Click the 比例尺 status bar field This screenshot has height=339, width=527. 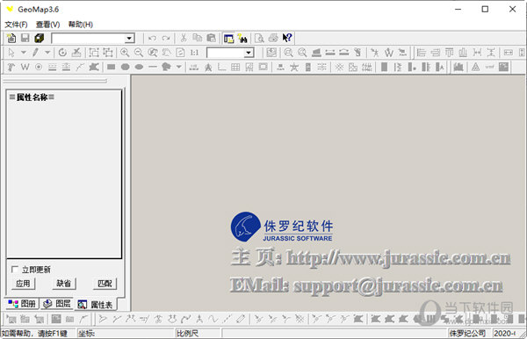click(199, 333)
